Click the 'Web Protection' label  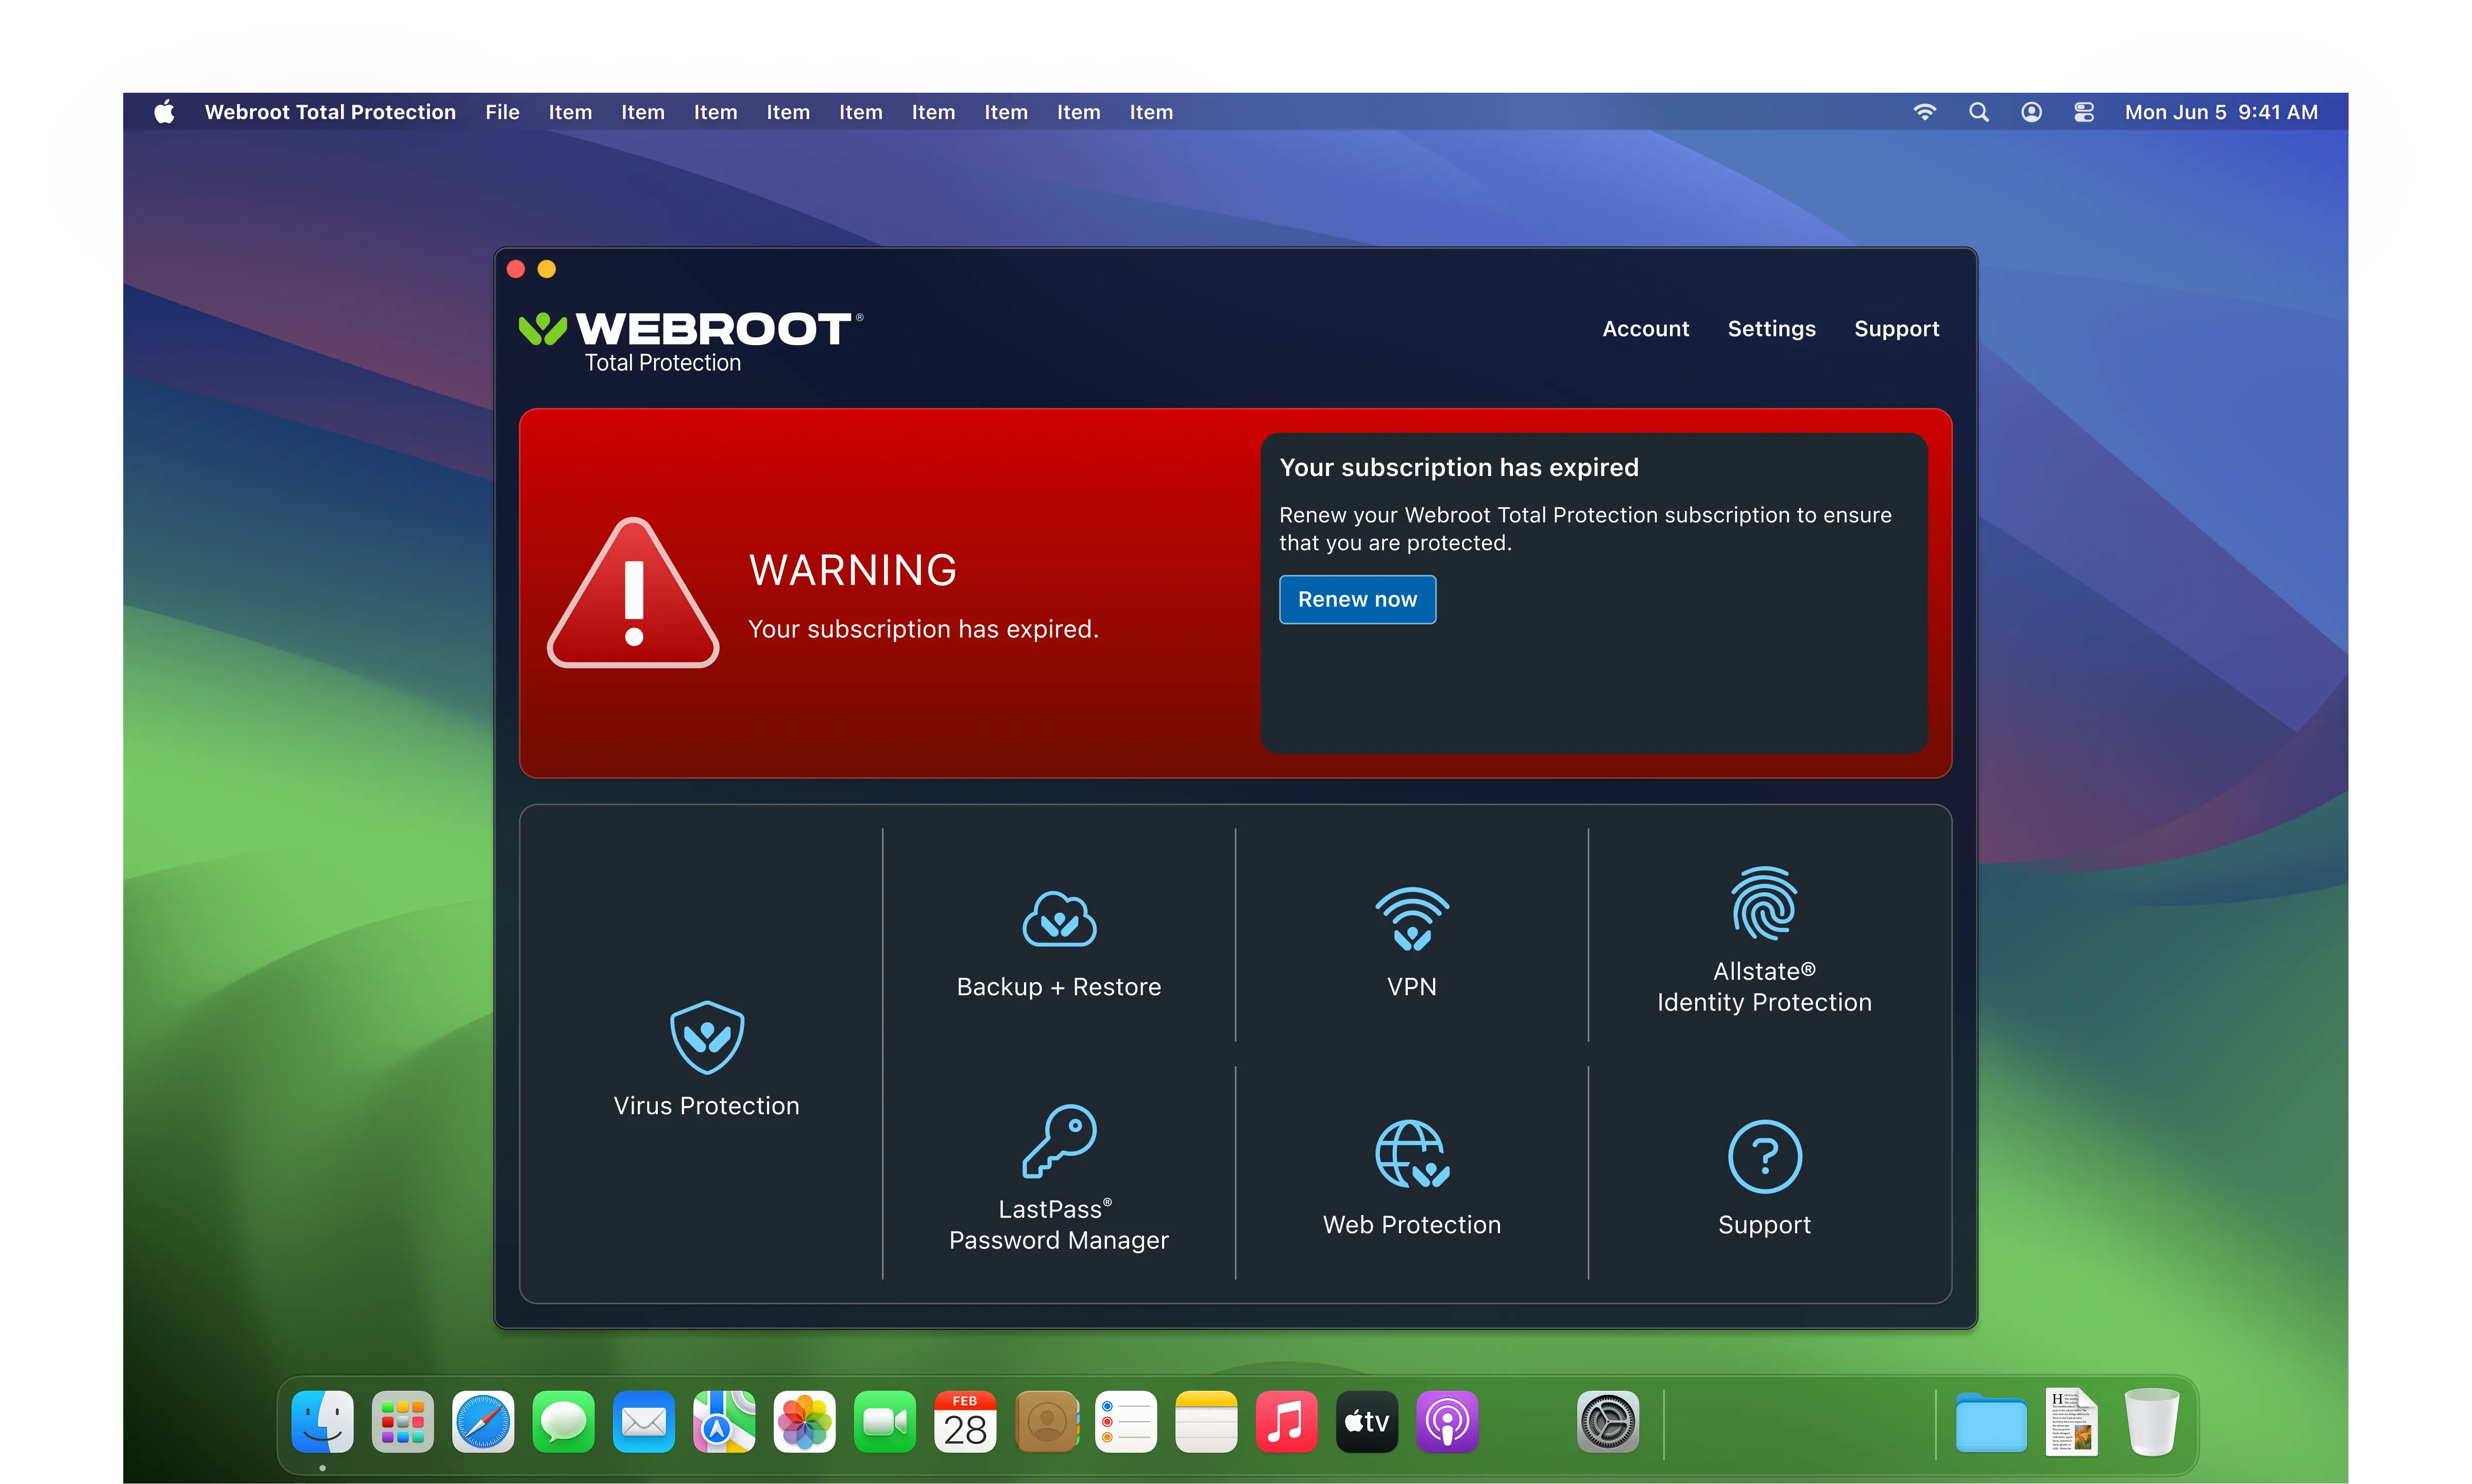1411,1224
